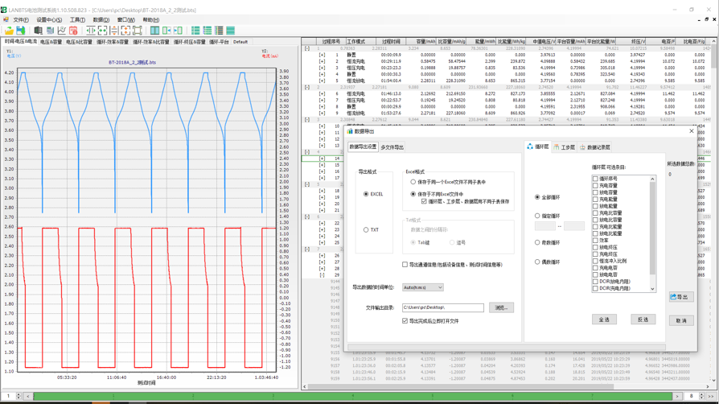Click the green save disk icon
This screenshot has height=404, width=719.
[20, 31]
